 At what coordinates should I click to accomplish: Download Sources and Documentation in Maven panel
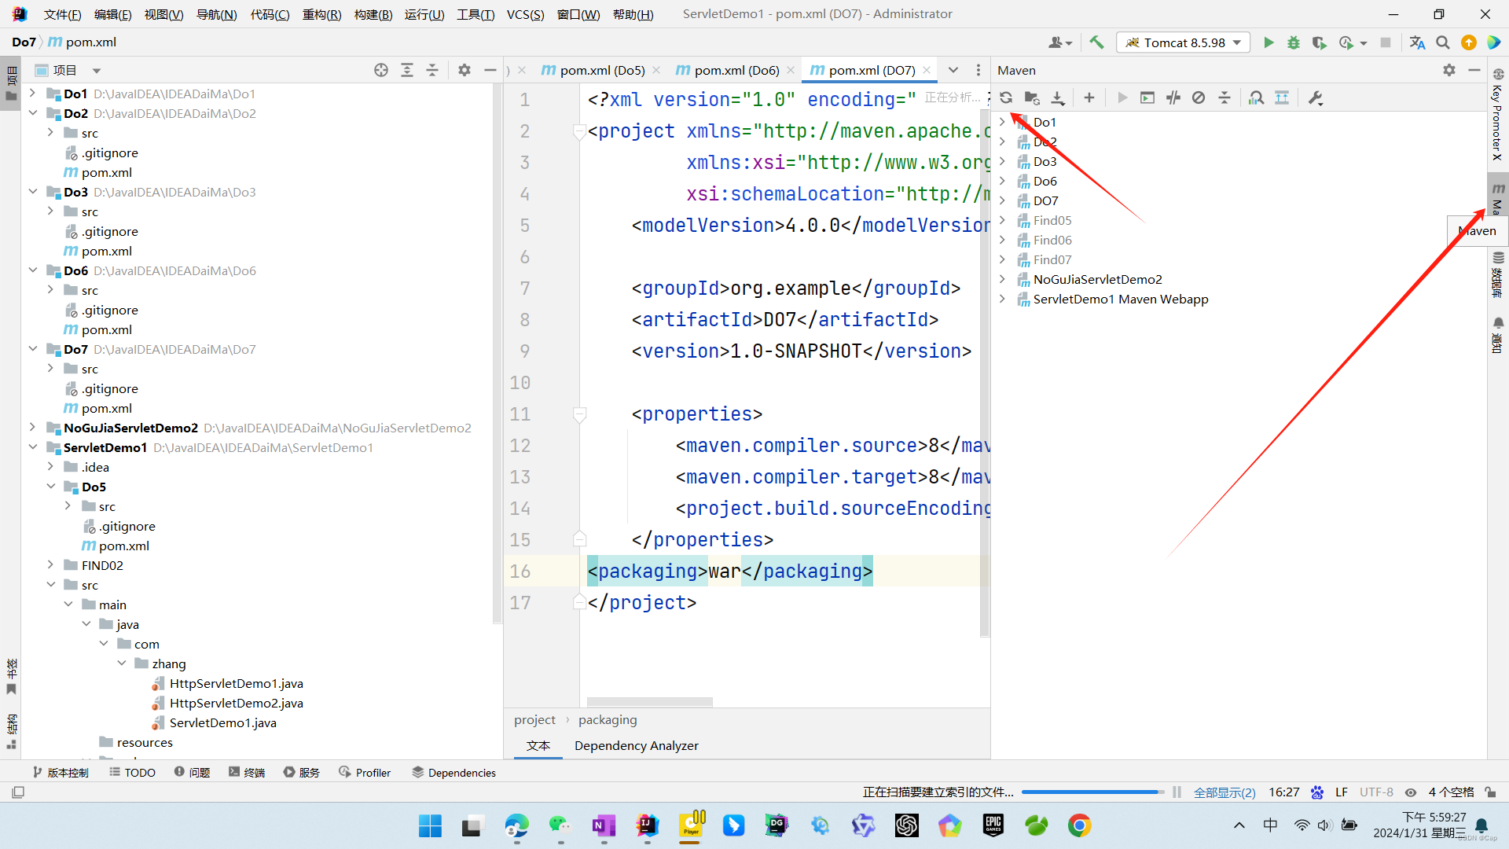[1058, 98]
